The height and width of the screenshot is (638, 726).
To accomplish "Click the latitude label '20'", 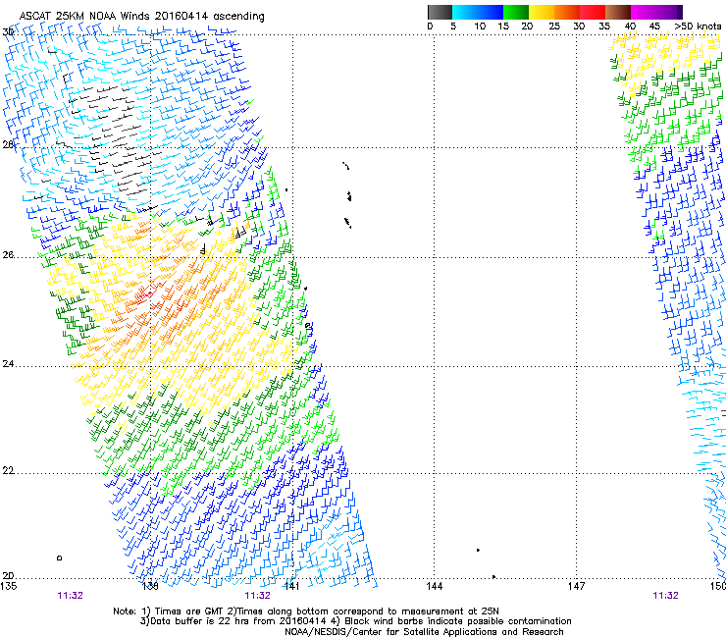I will tap(8, 575).
